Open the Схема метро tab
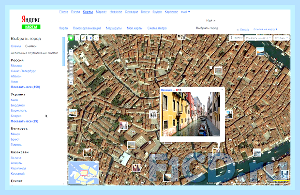 tap(157, 28)
